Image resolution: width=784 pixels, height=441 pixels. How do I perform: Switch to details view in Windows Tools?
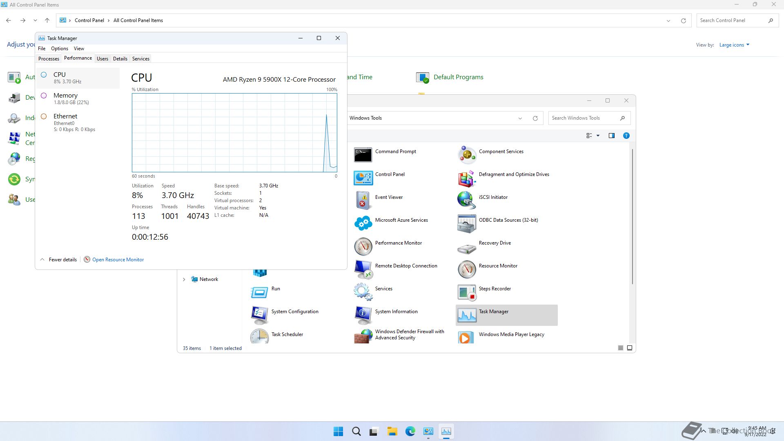click(x=620, y=348)
